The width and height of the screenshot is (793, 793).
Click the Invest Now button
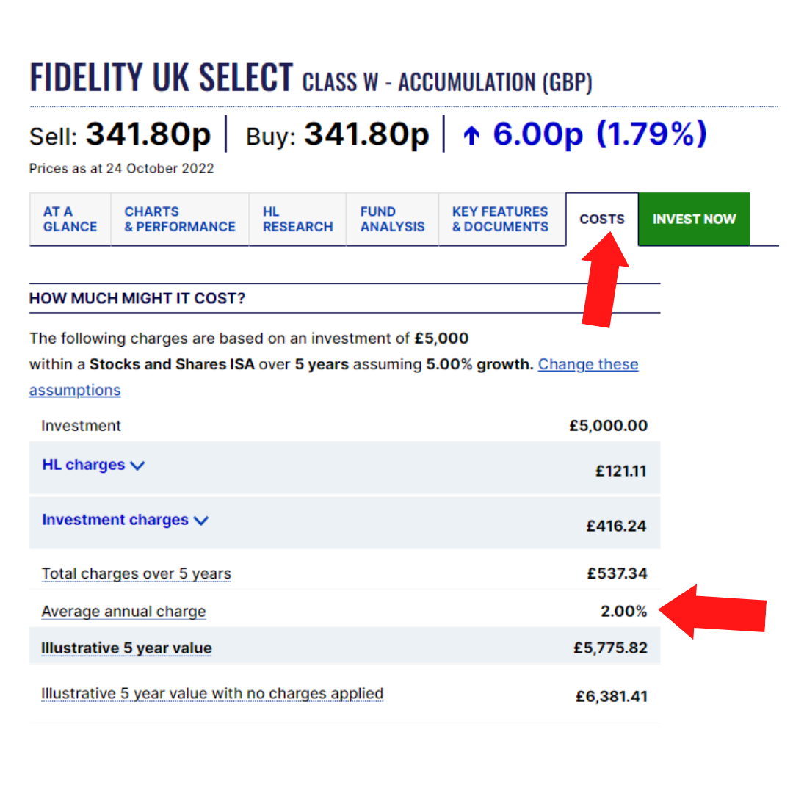[694, 219]
